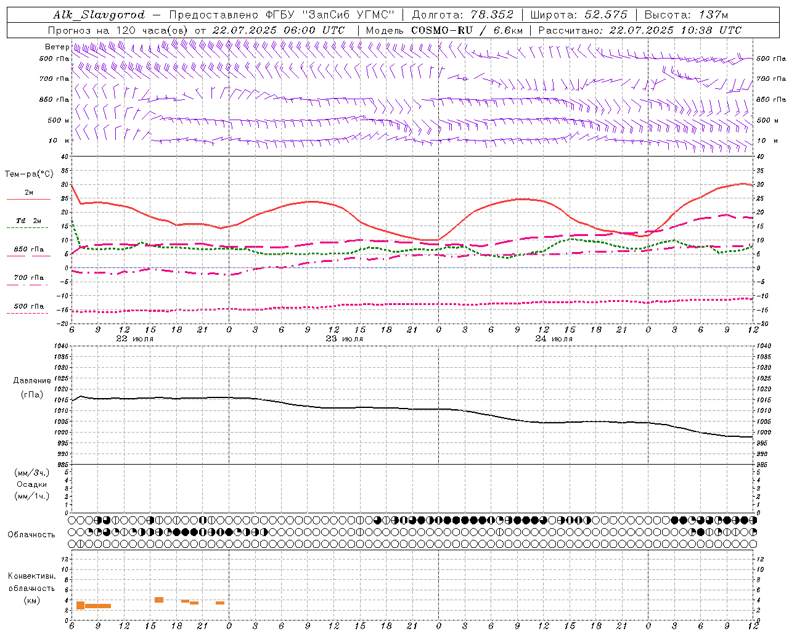Screen dimensions: 789x631
Task: Click the 'Td 2м' dew point legend entry
Action: (x=28, y=221)
